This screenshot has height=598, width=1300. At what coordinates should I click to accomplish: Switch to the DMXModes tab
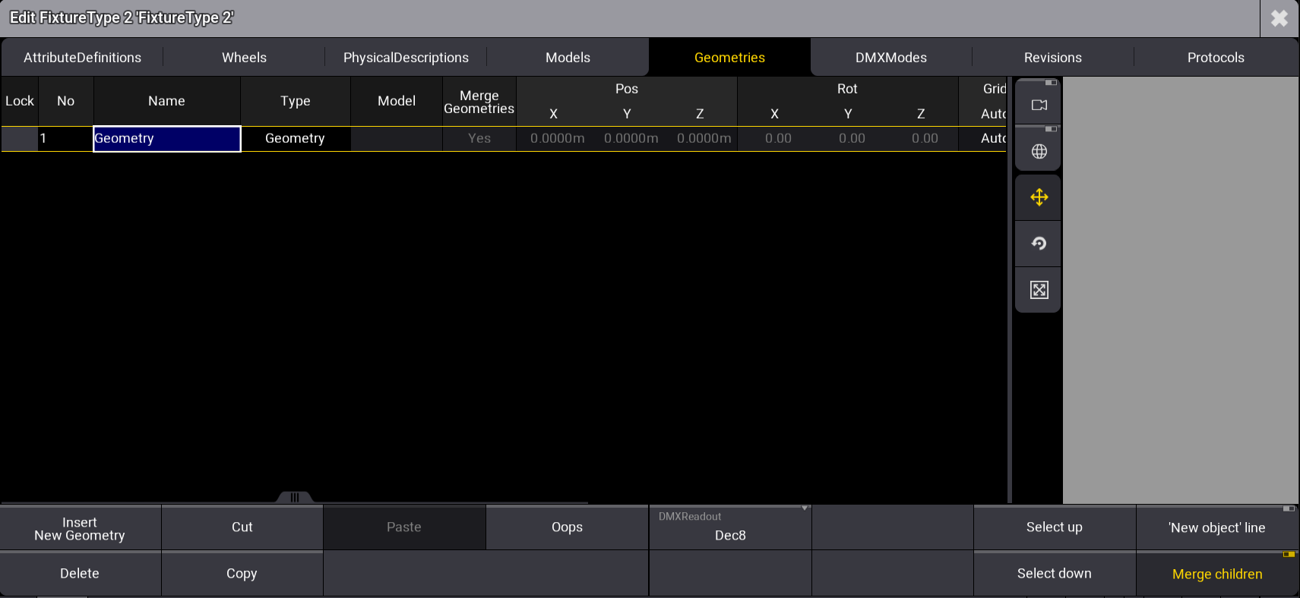(x=890, y=58)
